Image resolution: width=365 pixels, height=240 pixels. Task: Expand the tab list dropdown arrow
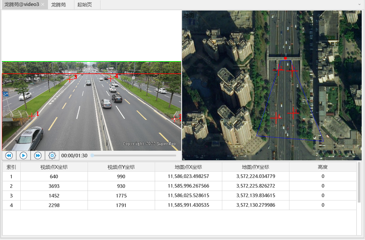[x=359, y=5]
